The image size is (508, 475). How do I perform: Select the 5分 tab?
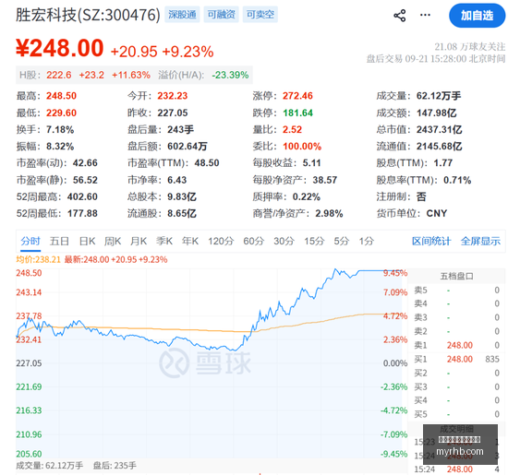click(342, 241)
